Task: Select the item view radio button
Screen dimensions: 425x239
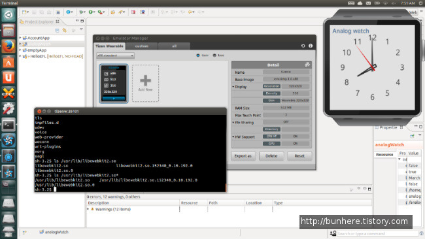Action: point(198,56)
